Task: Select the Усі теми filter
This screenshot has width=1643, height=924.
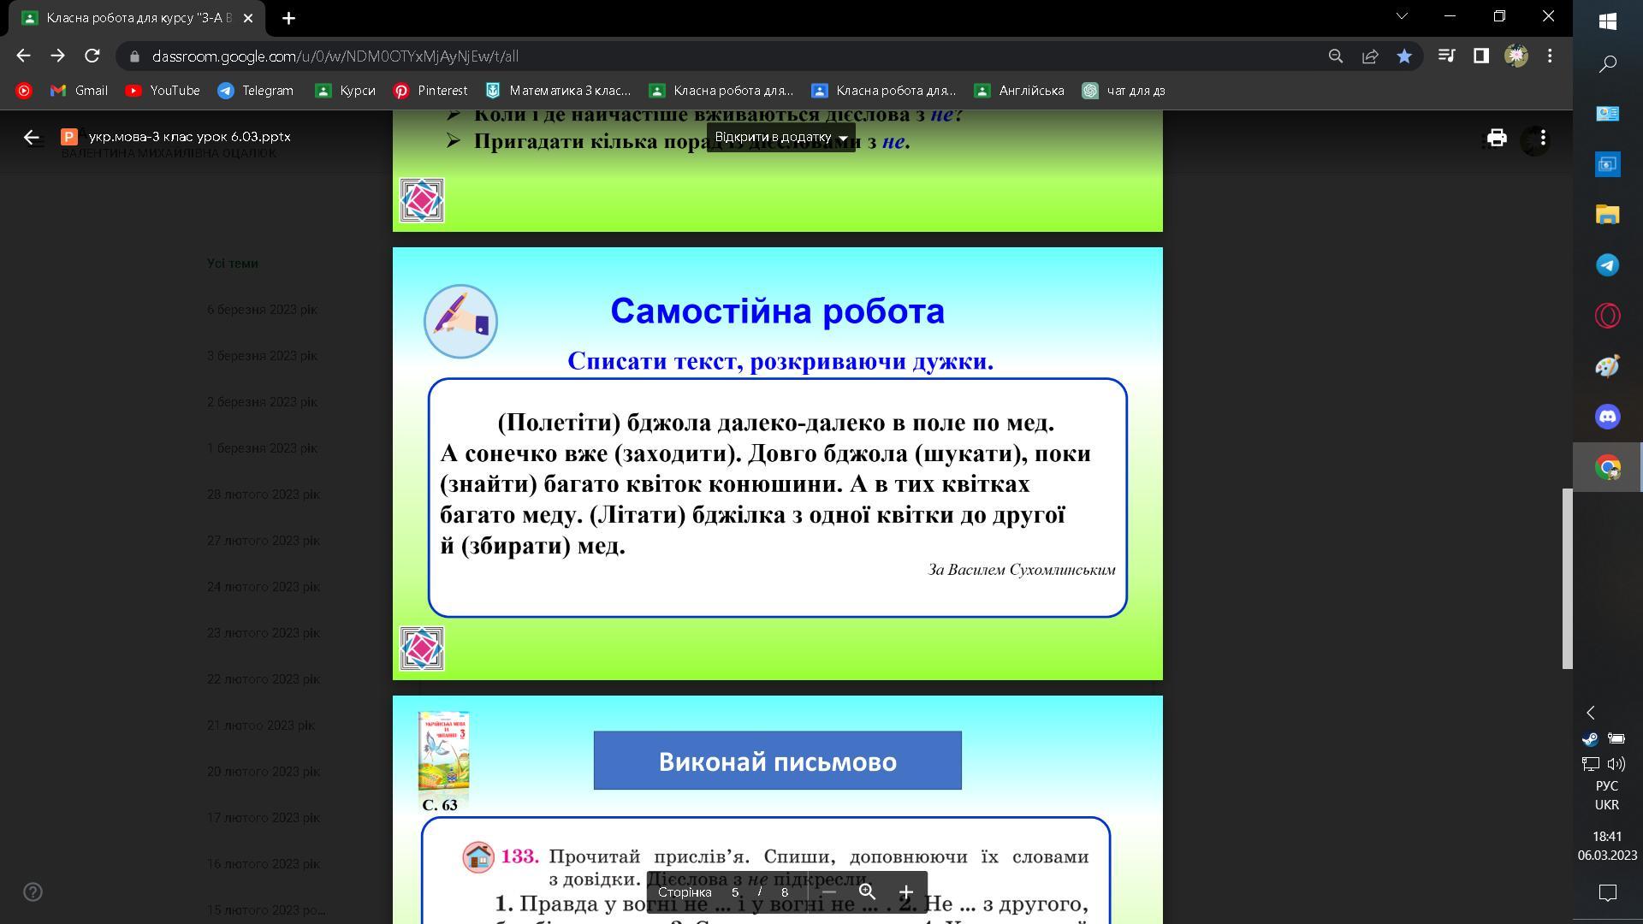Action: coord(232,264)
